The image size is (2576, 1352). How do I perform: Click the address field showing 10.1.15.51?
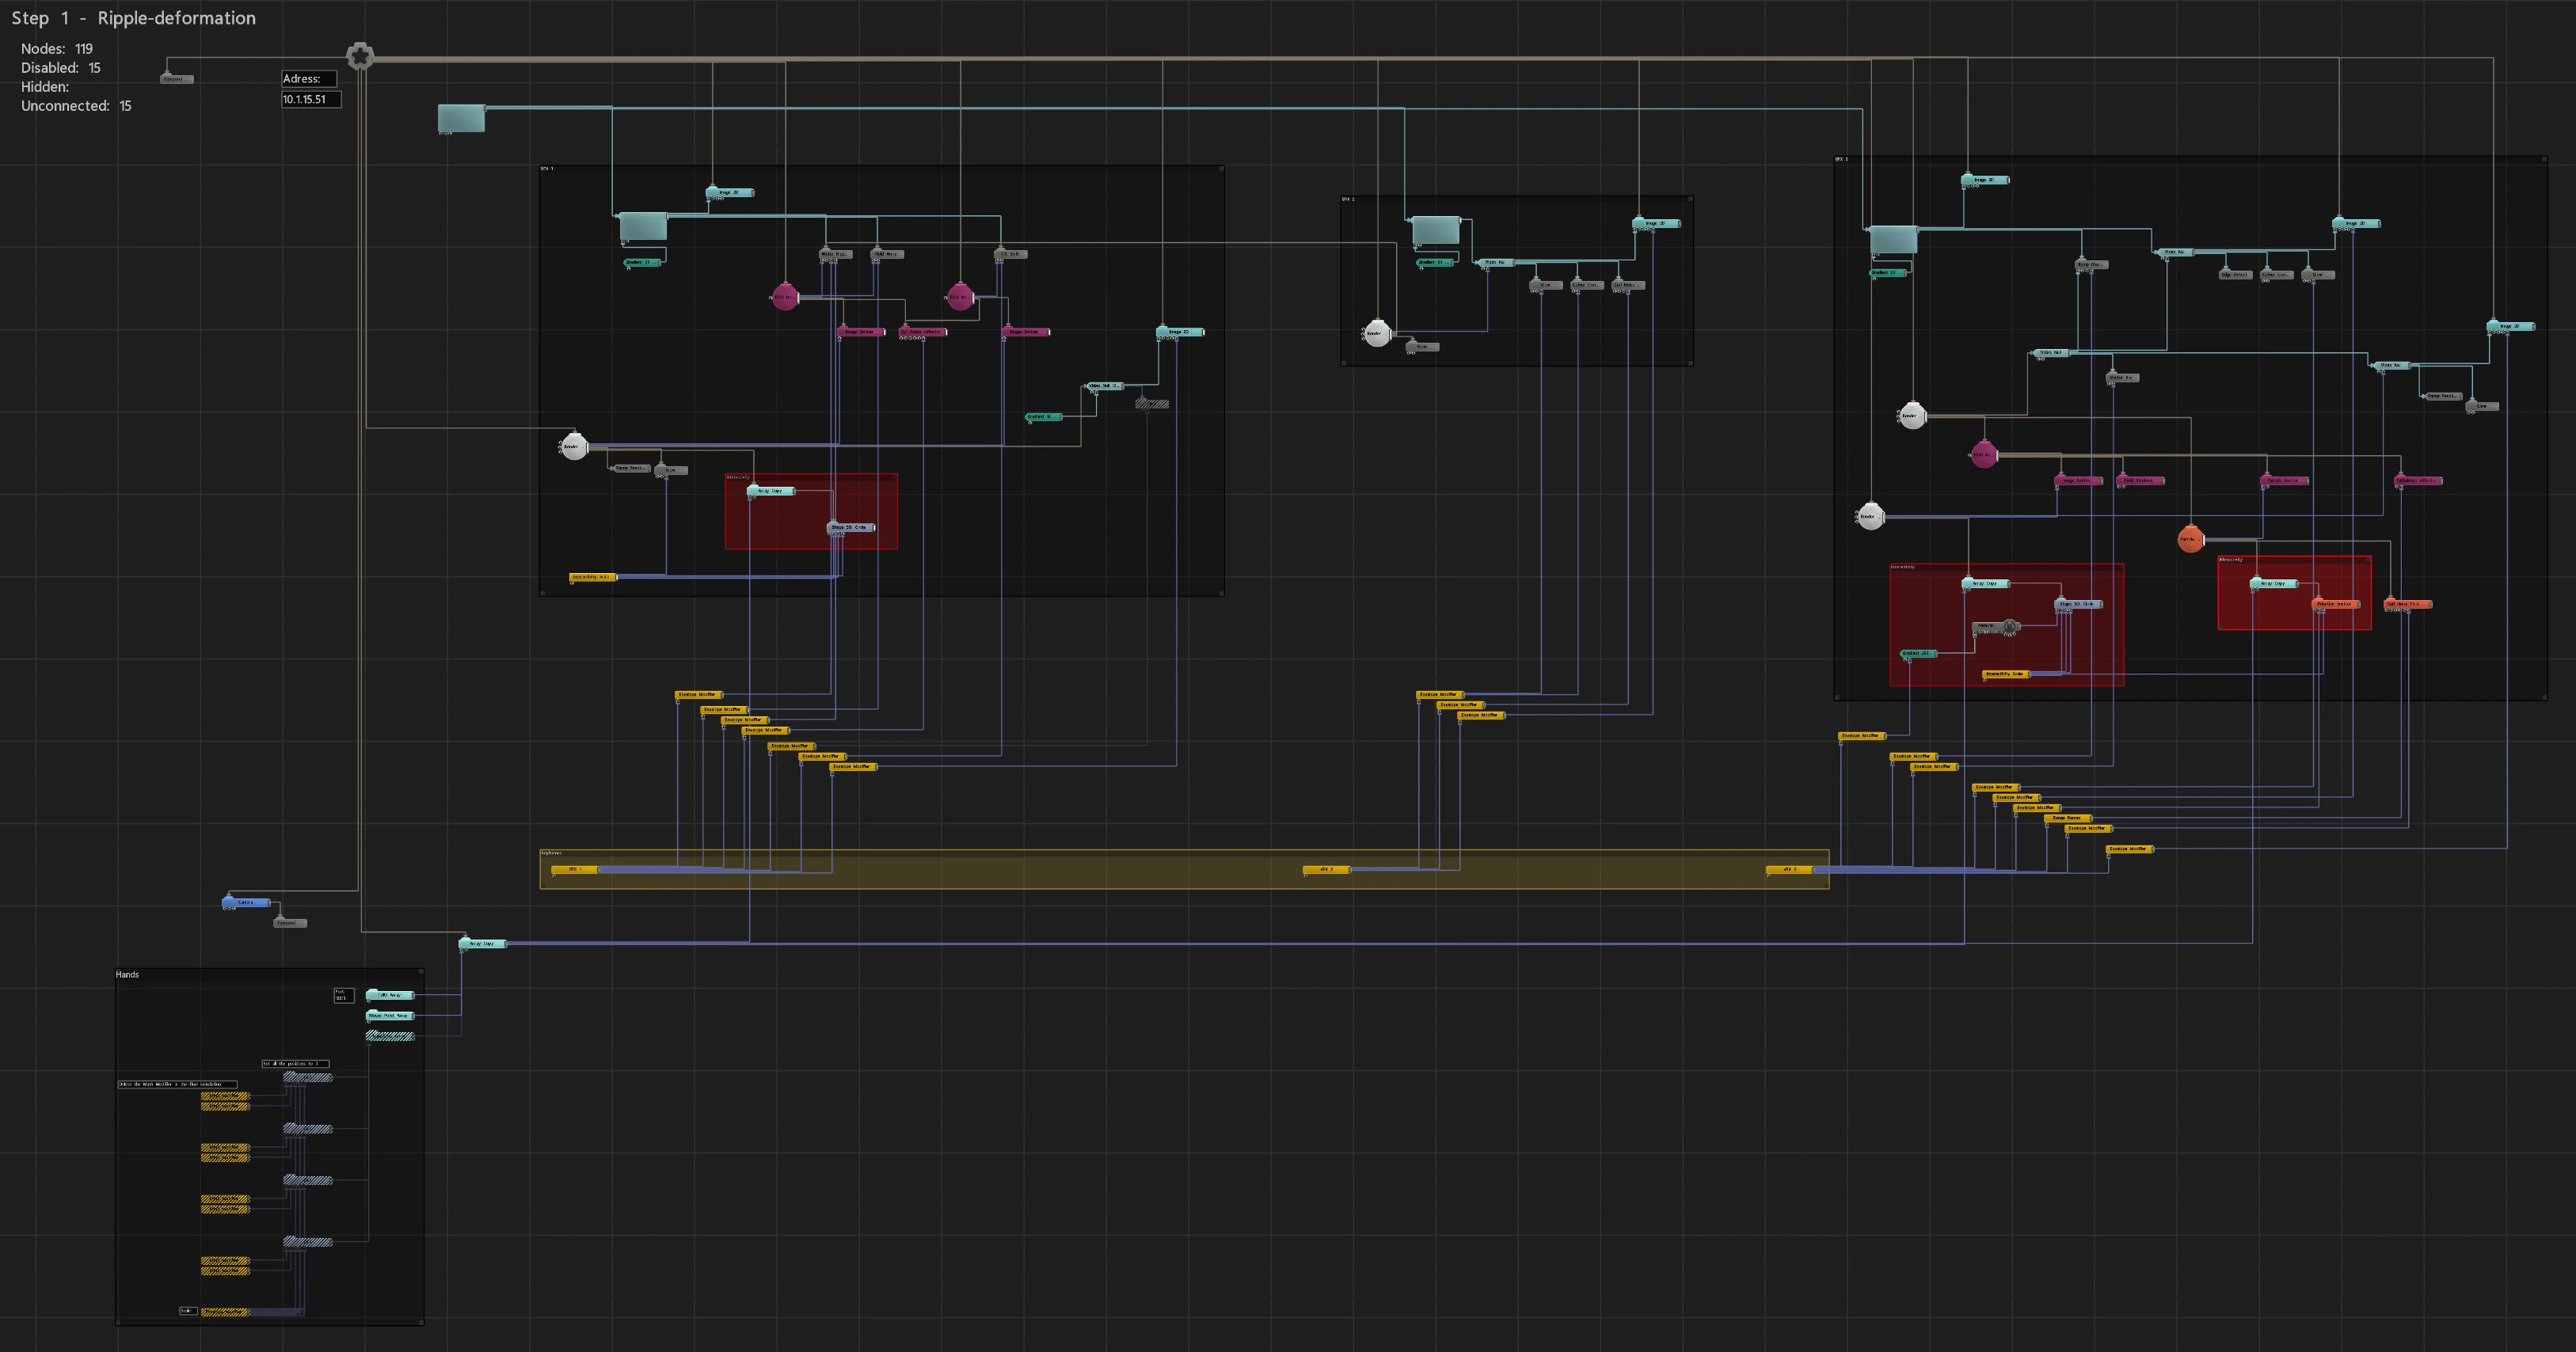tap(311, 99)
